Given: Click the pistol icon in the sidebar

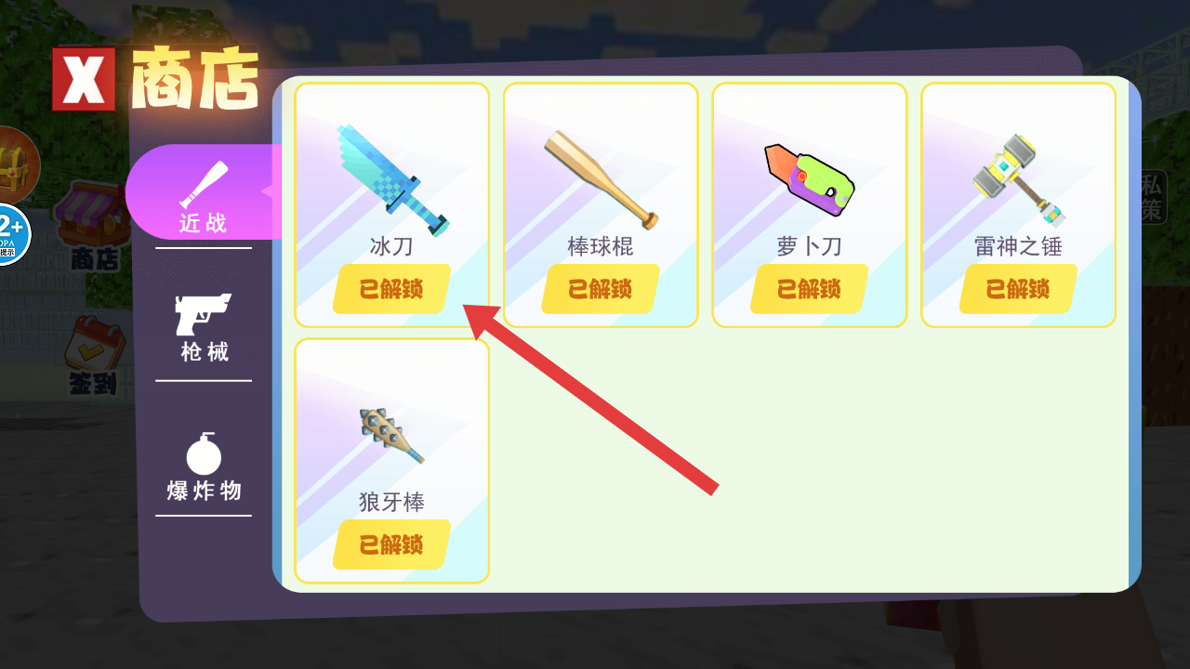Looking at the screenshot, I should (204, 314).
